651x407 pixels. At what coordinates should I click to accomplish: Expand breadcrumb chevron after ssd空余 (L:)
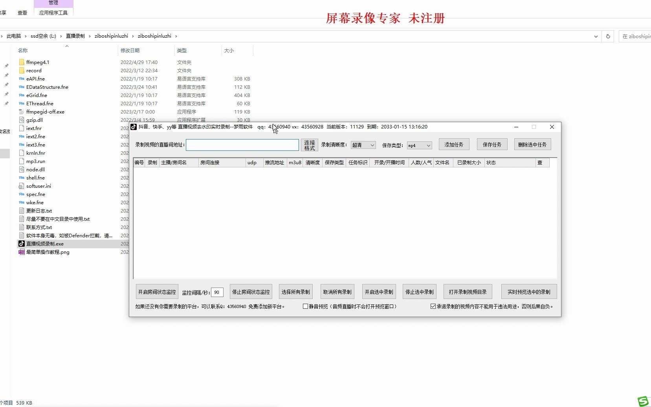61,36
